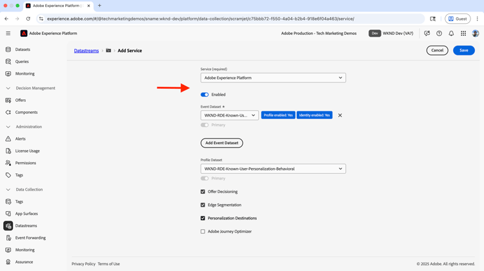Click the Cancel button
Screen dimensions: 484x271
pyautogui.click(x=437, y=50)
